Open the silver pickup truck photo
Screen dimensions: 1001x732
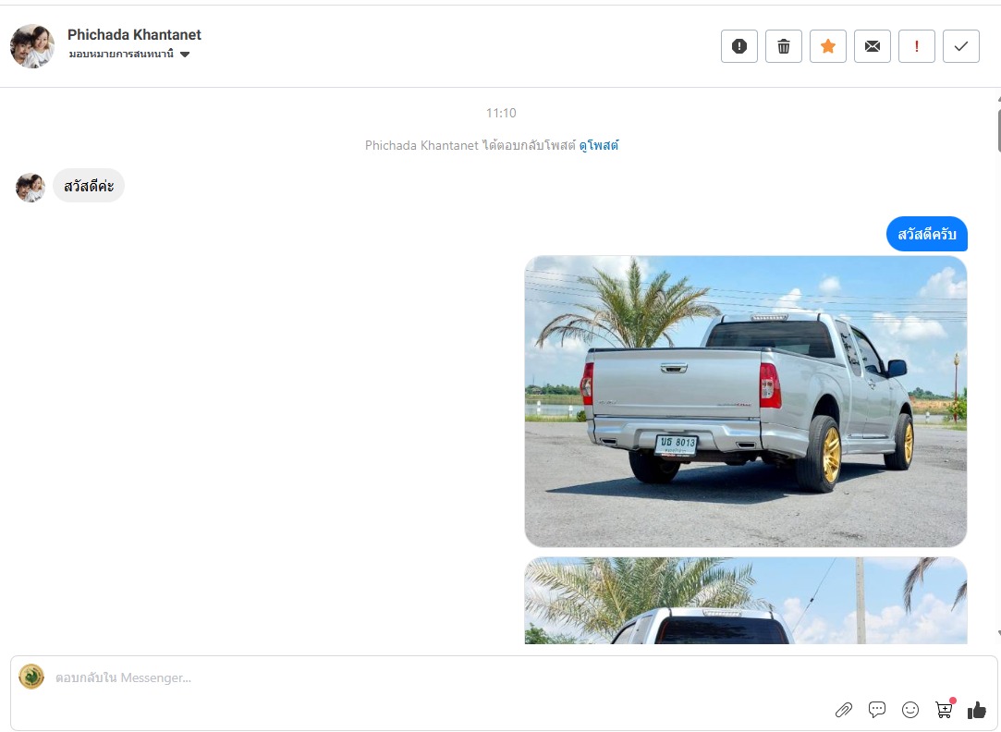pos(746,401)
